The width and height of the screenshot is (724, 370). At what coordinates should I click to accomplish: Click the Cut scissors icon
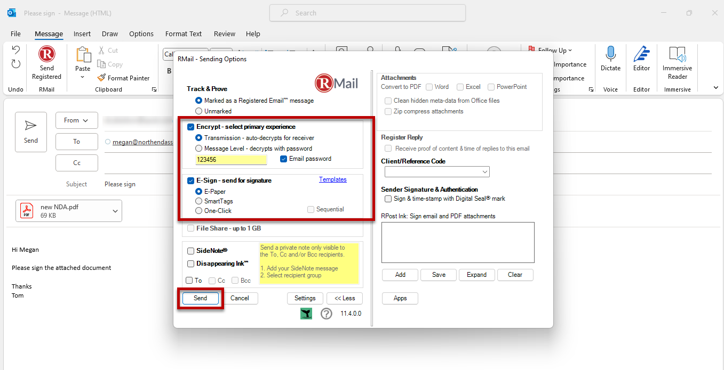pos(102,50)
